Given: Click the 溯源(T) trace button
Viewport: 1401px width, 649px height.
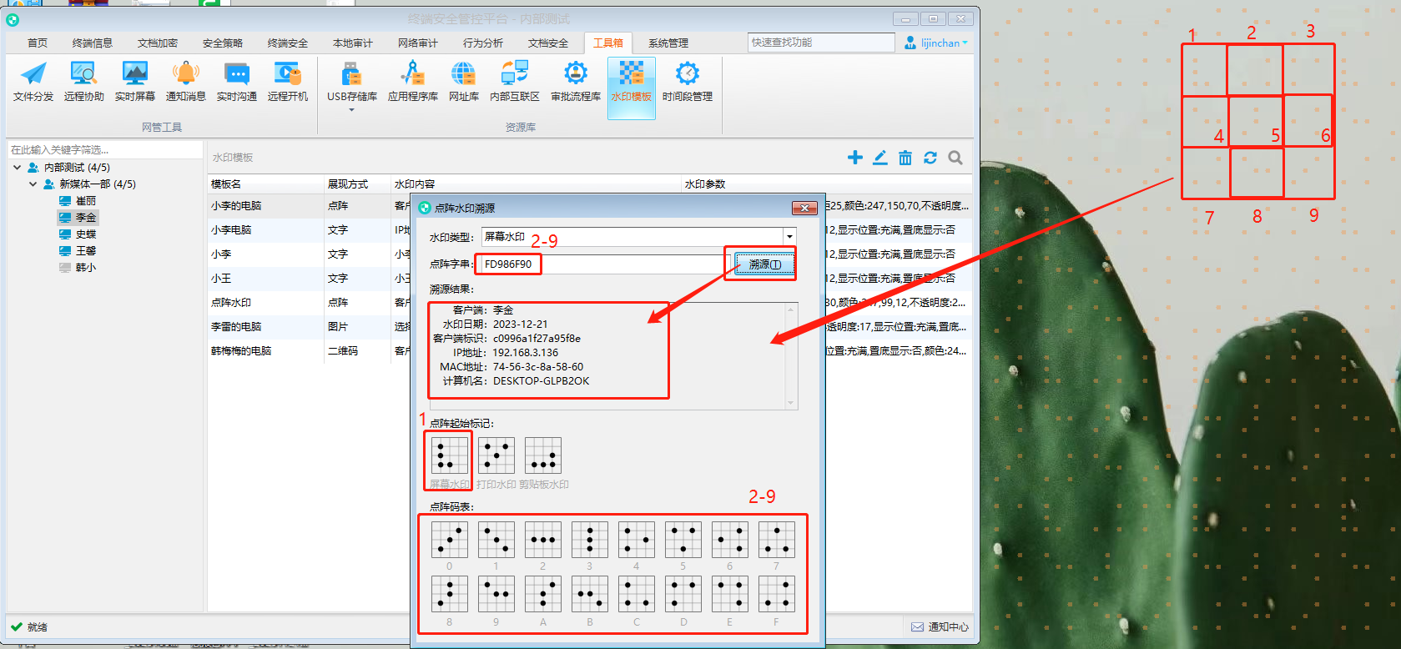Looking at the screenshot, I should [765, 264].
